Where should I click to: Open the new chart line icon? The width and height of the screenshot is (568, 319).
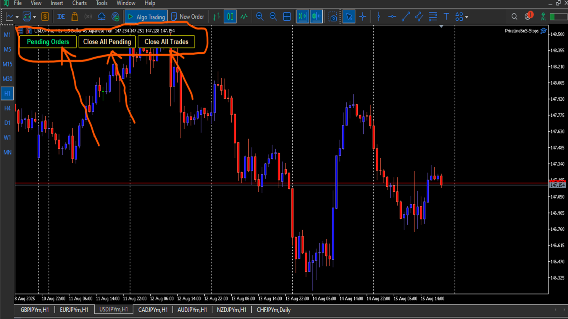[x=9, y=17]
